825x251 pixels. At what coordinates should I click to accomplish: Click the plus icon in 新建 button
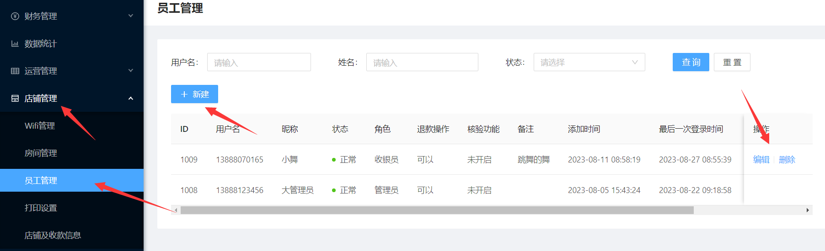[184, 94]
